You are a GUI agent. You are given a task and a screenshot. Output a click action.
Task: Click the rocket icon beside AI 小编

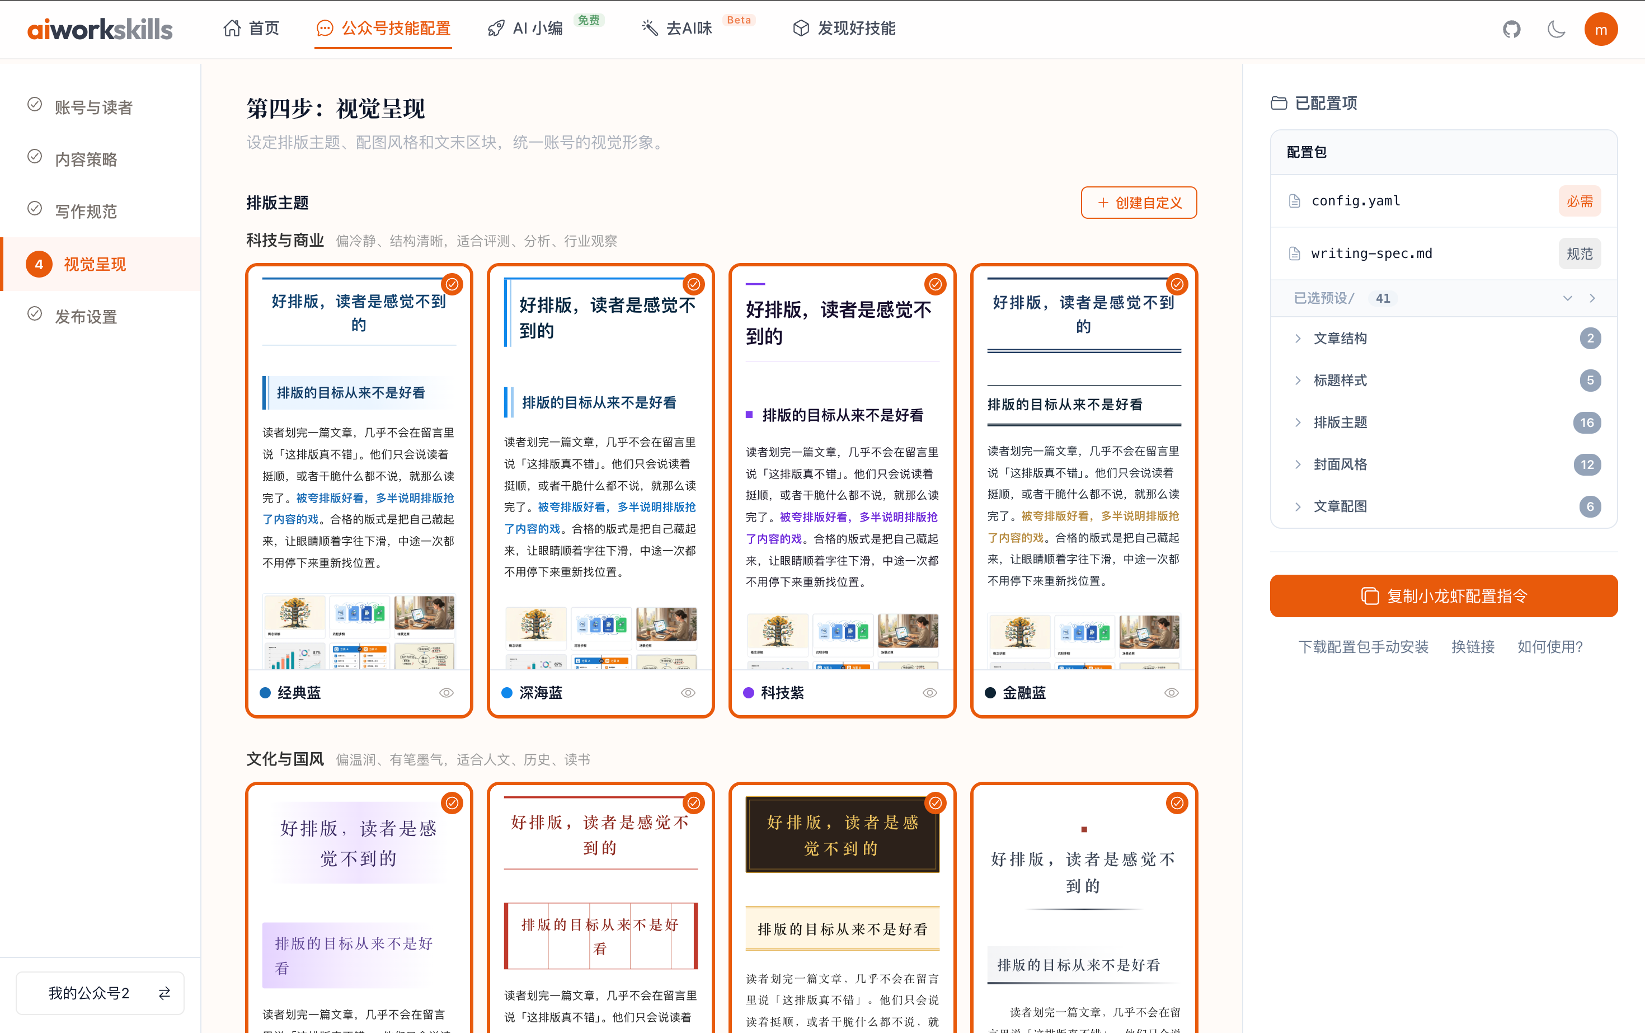(496, 28)
